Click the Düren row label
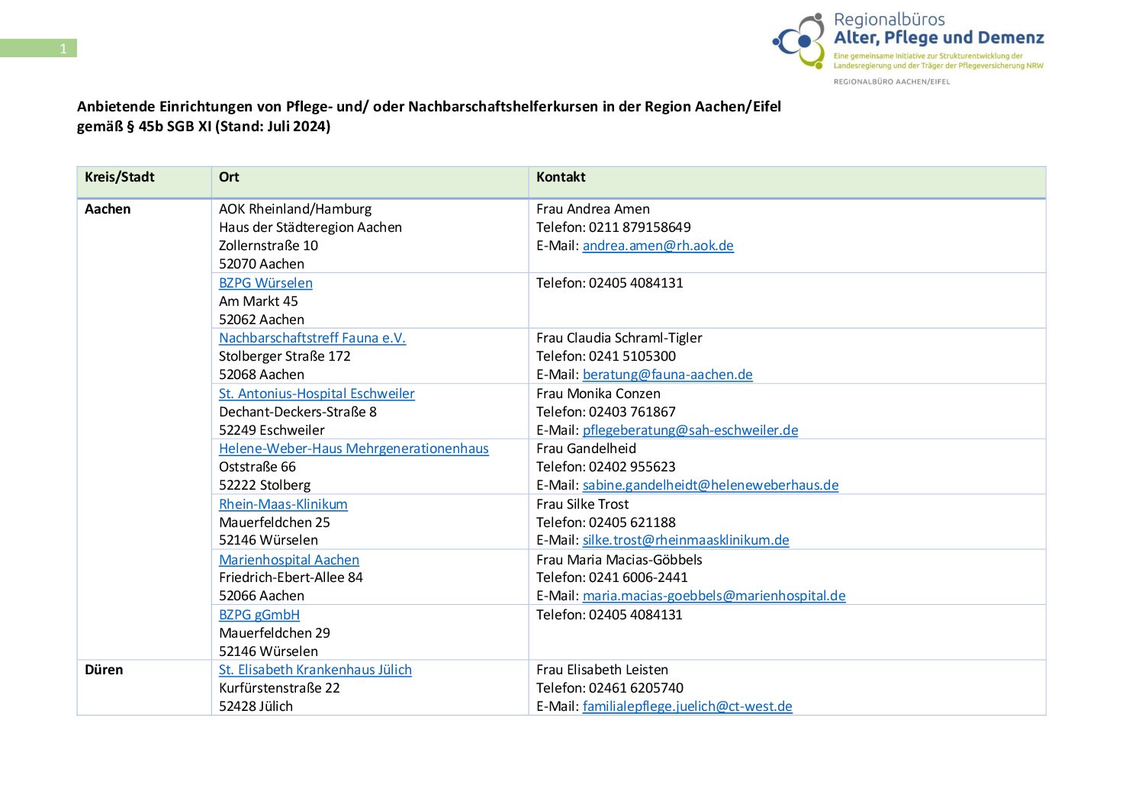The width and height of the screenshot is (1142, 807). (x=104, y=670)
